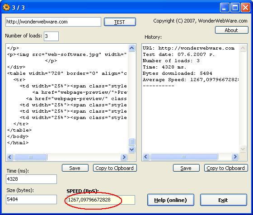Click History pane disabled scroll down arrow
The image size is (253, 215).
[x=243, y=149]
